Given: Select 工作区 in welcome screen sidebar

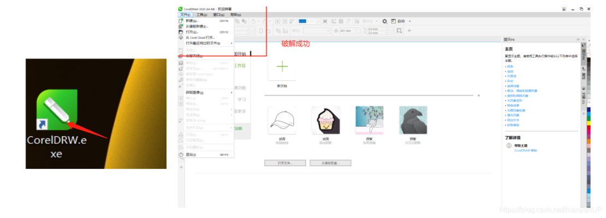Looking at the screenshot, I should coord(240,65).
